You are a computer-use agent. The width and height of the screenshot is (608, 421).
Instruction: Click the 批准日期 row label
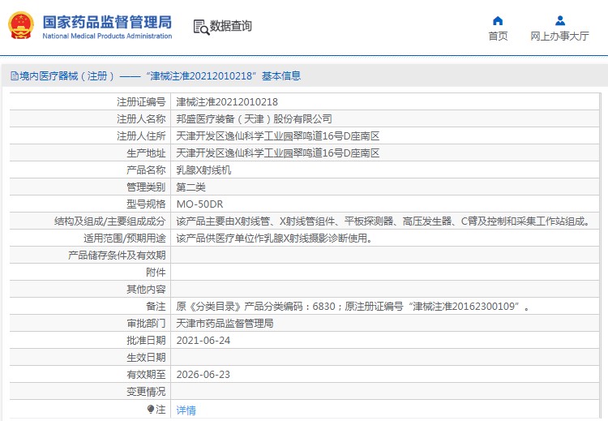pos(146,341)
